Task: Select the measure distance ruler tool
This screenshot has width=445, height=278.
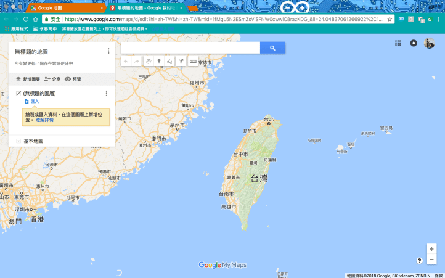Action: click(193, 62)
